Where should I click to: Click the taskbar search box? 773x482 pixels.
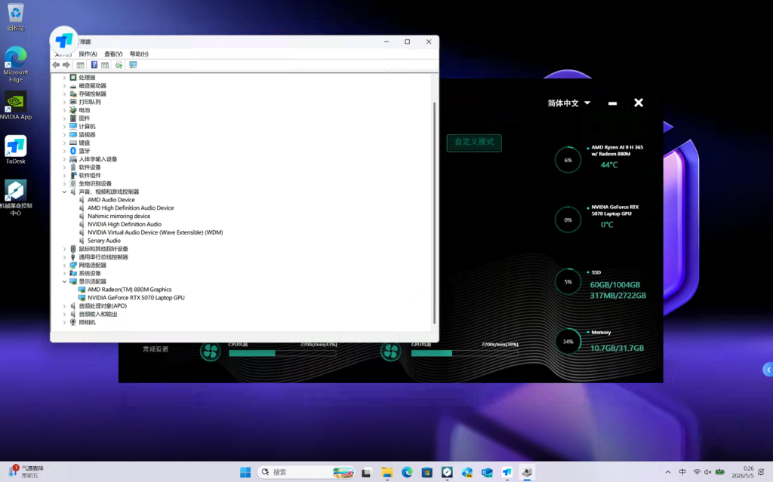click(306, 472)
